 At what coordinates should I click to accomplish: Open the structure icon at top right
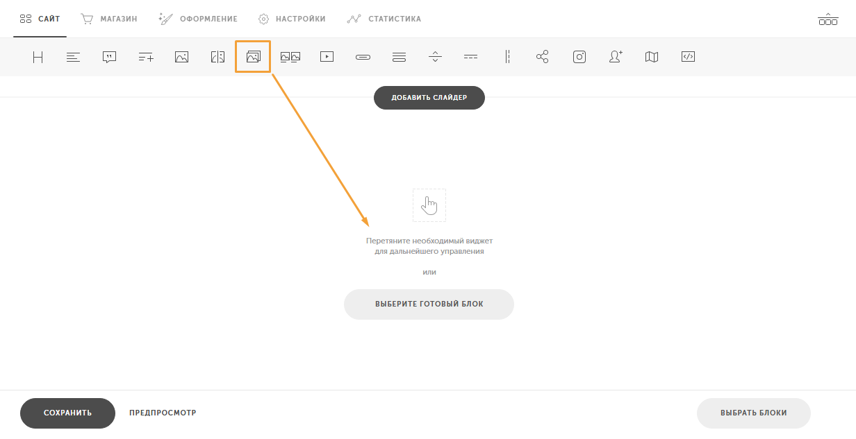pyautogui.click(x=828, y=19)
